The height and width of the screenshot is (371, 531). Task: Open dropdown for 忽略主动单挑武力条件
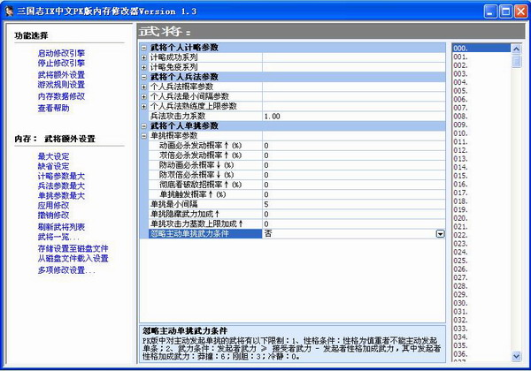tap(440, 234)
